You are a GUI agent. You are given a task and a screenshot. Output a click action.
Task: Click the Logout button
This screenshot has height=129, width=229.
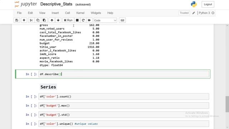[x=208, y=4]
